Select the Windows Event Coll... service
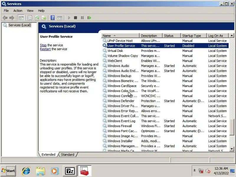 tap(165, 116)
